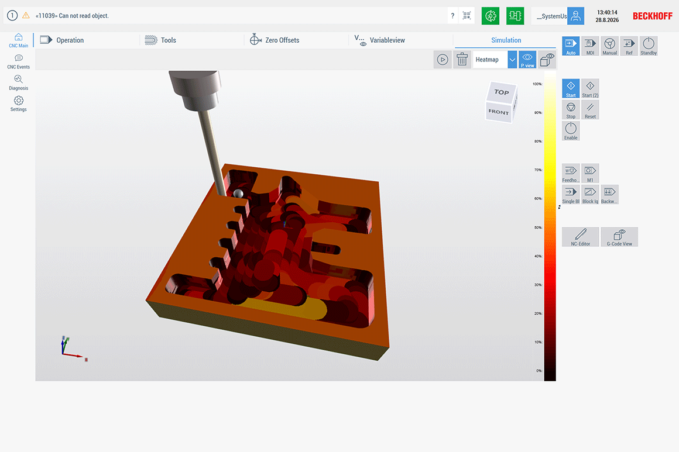Open help question mark icon
679x452 pixels.
[452, 16]
